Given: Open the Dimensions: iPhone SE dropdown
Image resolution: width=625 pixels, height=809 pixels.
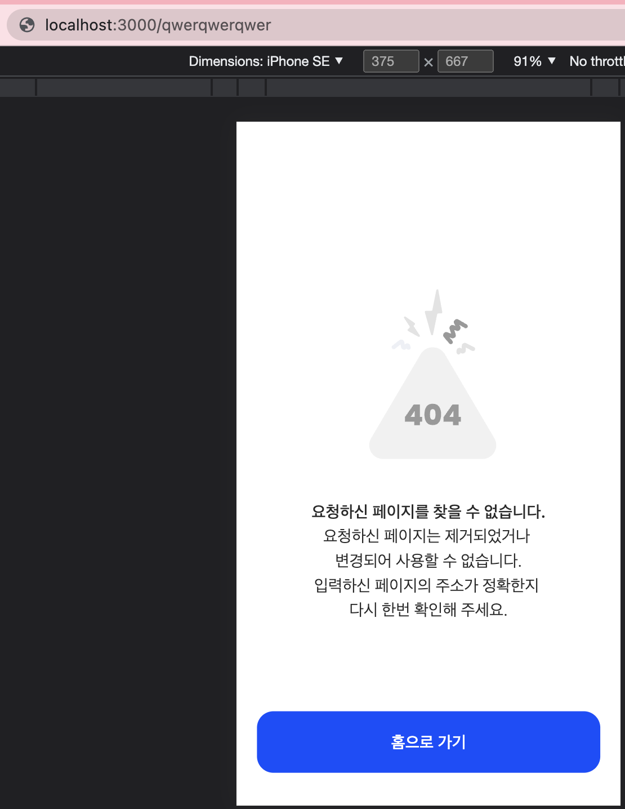Looking at the screenshot, I should (x=266, y=61).
